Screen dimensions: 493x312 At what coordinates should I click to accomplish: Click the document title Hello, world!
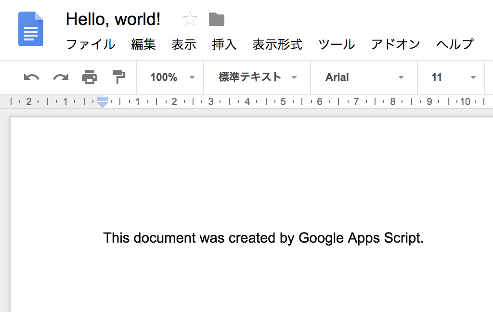pyautogui.click(x=113, y=20)
